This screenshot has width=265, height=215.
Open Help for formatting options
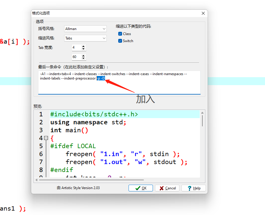click(194, 188)
